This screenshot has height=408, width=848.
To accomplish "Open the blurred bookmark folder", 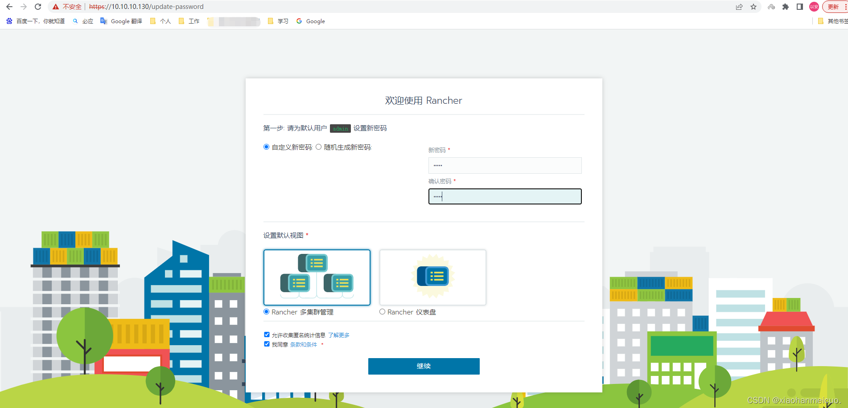I will pyautogui.click(x=234, y=21).
